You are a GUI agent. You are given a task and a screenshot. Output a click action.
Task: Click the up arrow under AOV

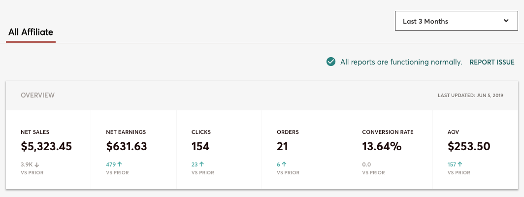[460, 164]
